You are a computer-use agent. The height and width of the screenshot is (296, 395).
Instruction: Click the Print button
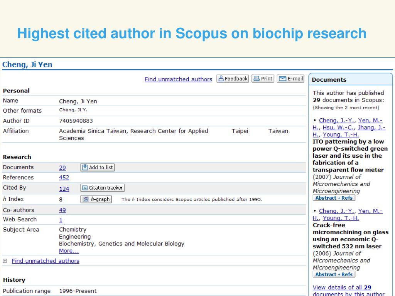tap(263, 79)
